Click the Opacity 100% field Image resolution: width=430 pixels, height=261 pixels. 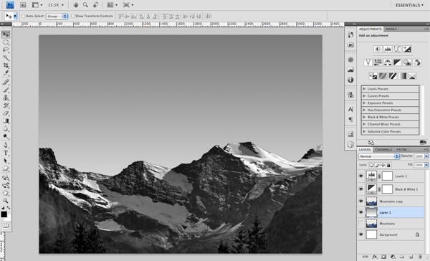coord(419,156)
